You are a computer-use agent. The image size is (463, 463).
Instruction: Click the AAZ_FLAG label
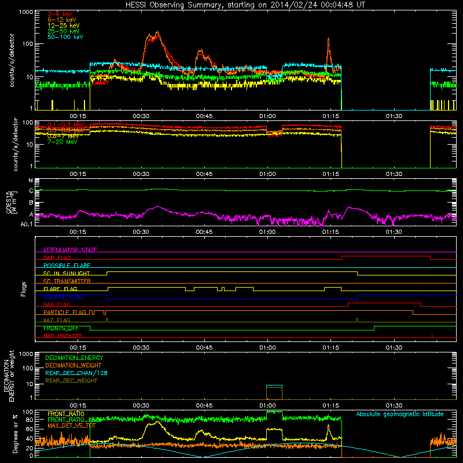(57, 321)
